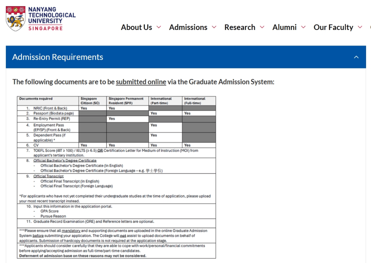Image resolution: width=371 pixels, height=263 pixels.
Task: Expand the chevron beside Admissions
Action: click(214, 27)
